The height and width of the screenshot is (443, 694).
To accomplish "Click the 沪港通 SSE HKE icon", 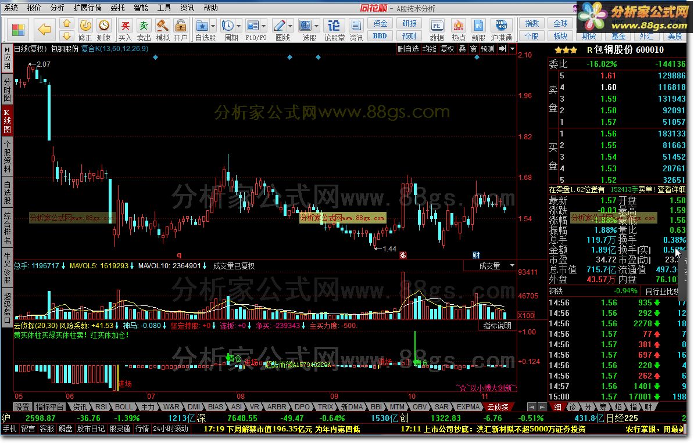I will coord(502,26).
